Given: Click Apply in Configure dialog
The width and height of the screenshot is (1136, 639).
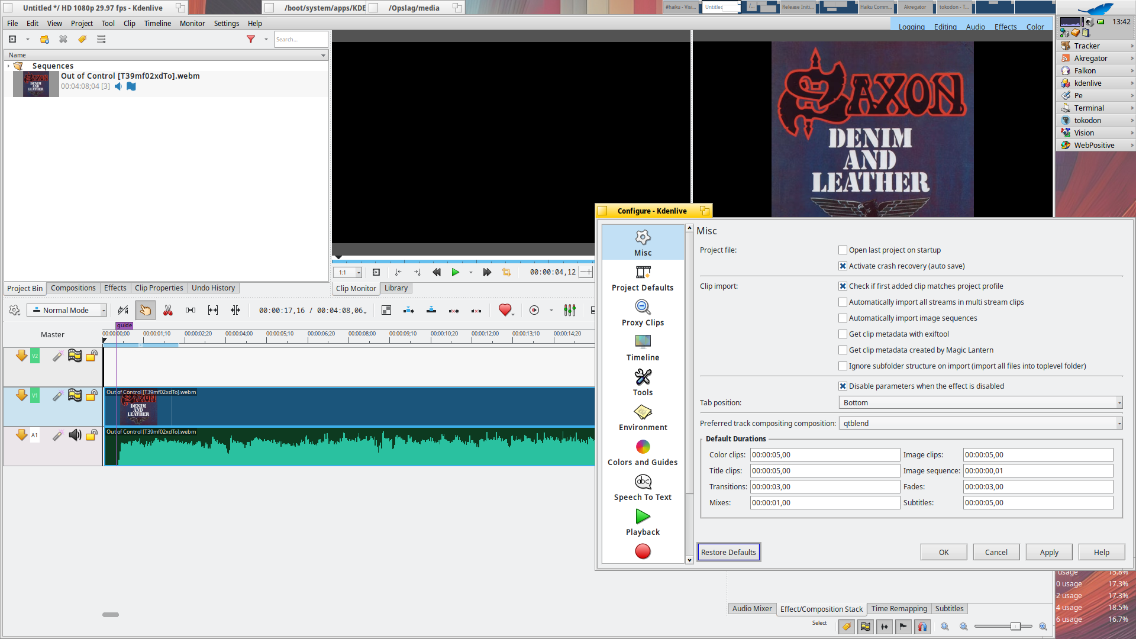Looking at the screenshot, I should point(1049,552).
